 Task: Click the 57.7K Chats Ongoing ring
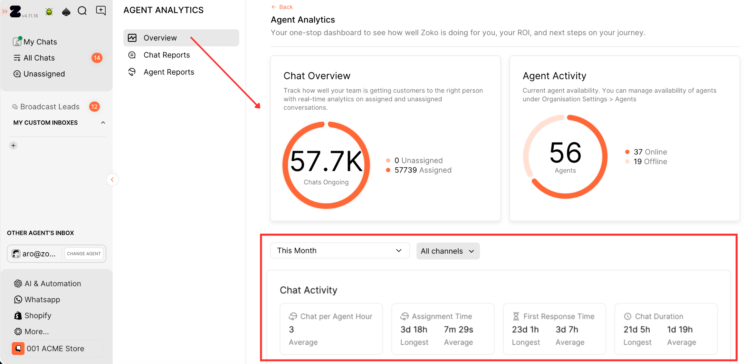[x=326, y=165]
